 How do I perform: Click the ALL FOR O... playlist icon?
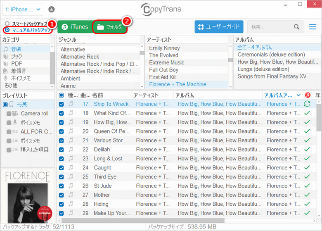15,131
